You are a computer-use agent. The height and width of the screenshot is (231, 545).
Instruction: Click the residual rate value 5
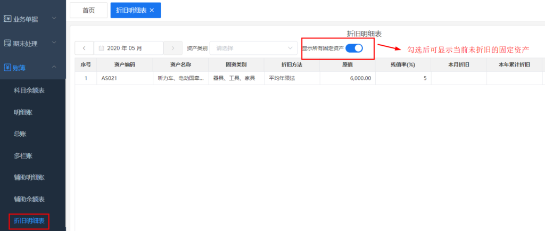[403, 78]
